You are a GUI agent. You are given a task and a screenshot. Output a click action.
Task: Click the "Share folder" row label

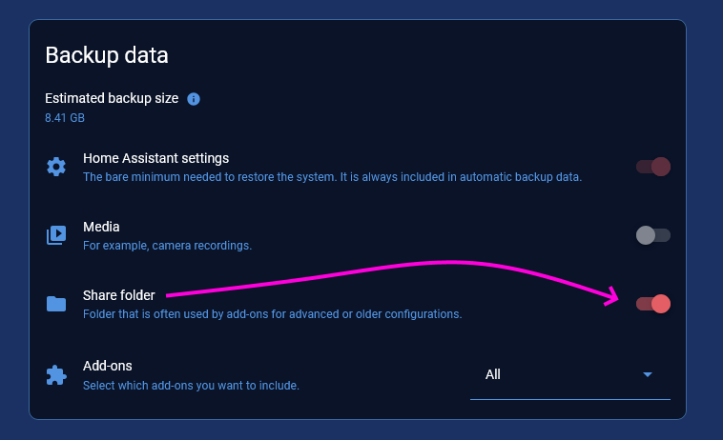click(119, 295)
